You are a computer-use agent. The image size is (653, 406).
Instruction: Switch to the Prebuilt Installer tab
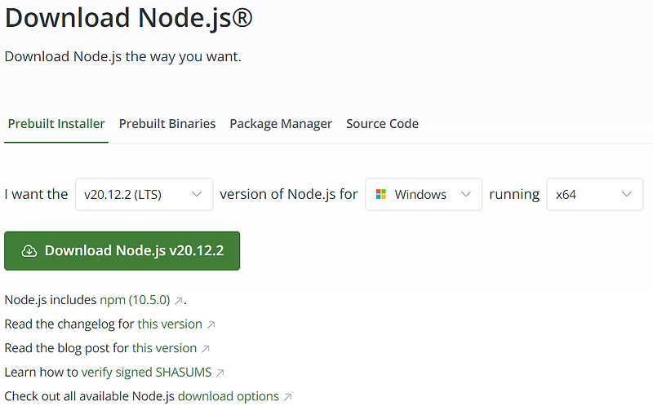click(56, 124)
